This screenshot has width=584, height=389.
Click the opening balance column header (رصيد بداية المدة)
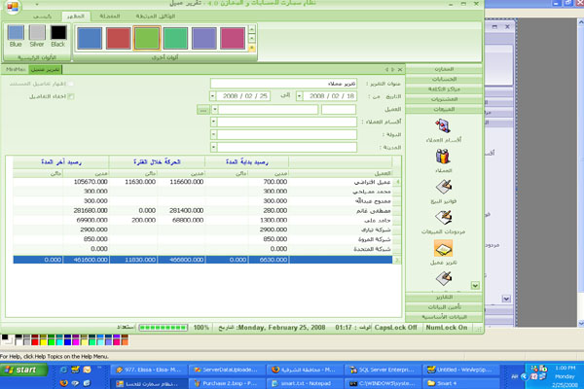pyautogui.click(x=246, y=162)
